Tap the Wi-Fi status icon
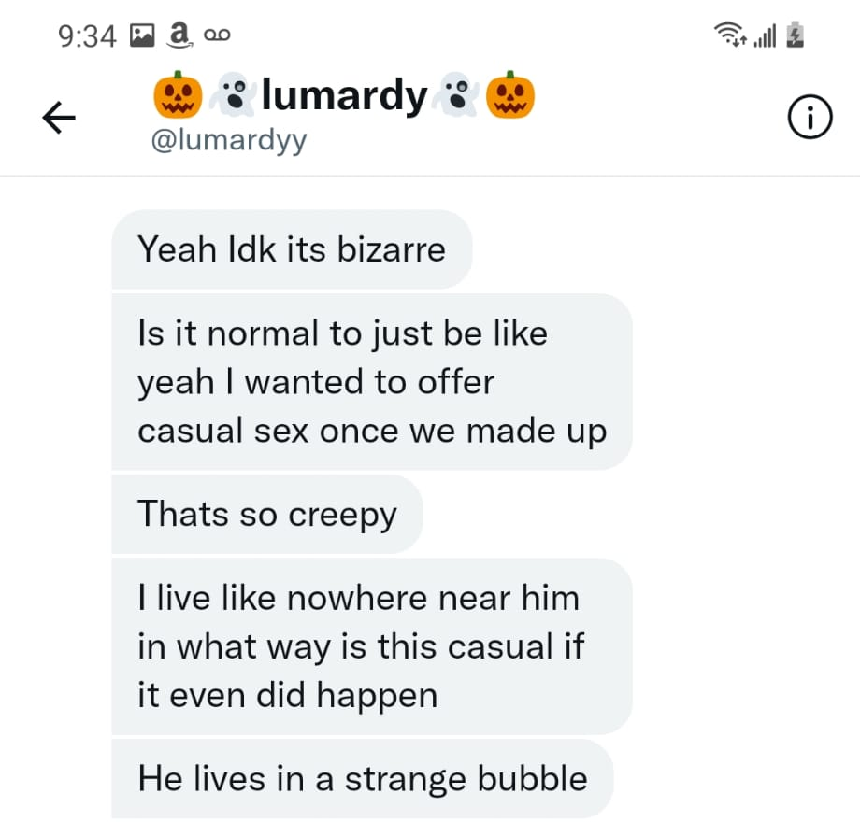 tap(730, 34)
